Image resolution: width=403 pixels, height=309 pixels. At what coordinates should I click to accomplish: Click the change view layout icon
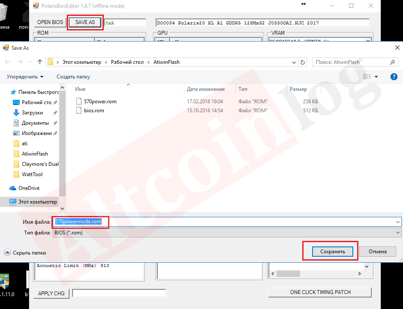point(367,77)
